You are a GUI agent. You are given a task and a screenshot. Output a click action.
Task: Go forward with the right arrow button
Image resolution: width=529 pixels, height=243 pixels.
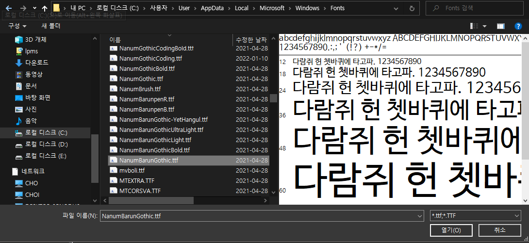pos(23,8)
